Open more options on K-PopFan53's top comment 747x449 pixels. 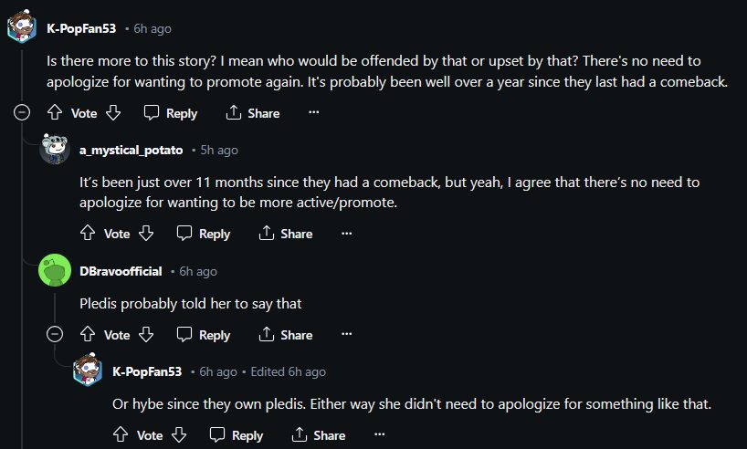314,113
